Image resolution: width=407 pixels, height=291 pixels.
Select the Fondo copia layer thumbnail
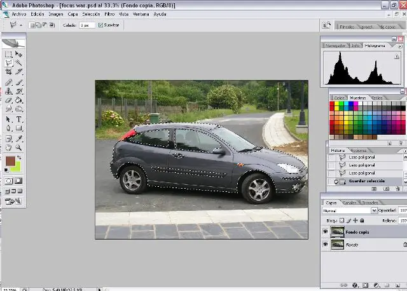point(338,232)
